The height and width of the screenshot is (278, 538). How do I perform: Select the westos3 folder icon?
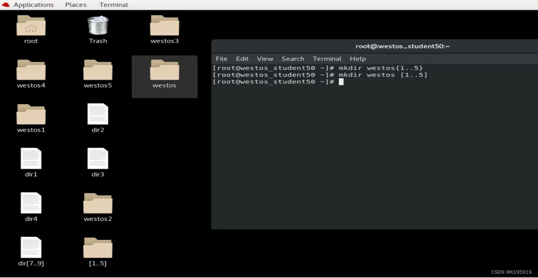click(165, 26)
